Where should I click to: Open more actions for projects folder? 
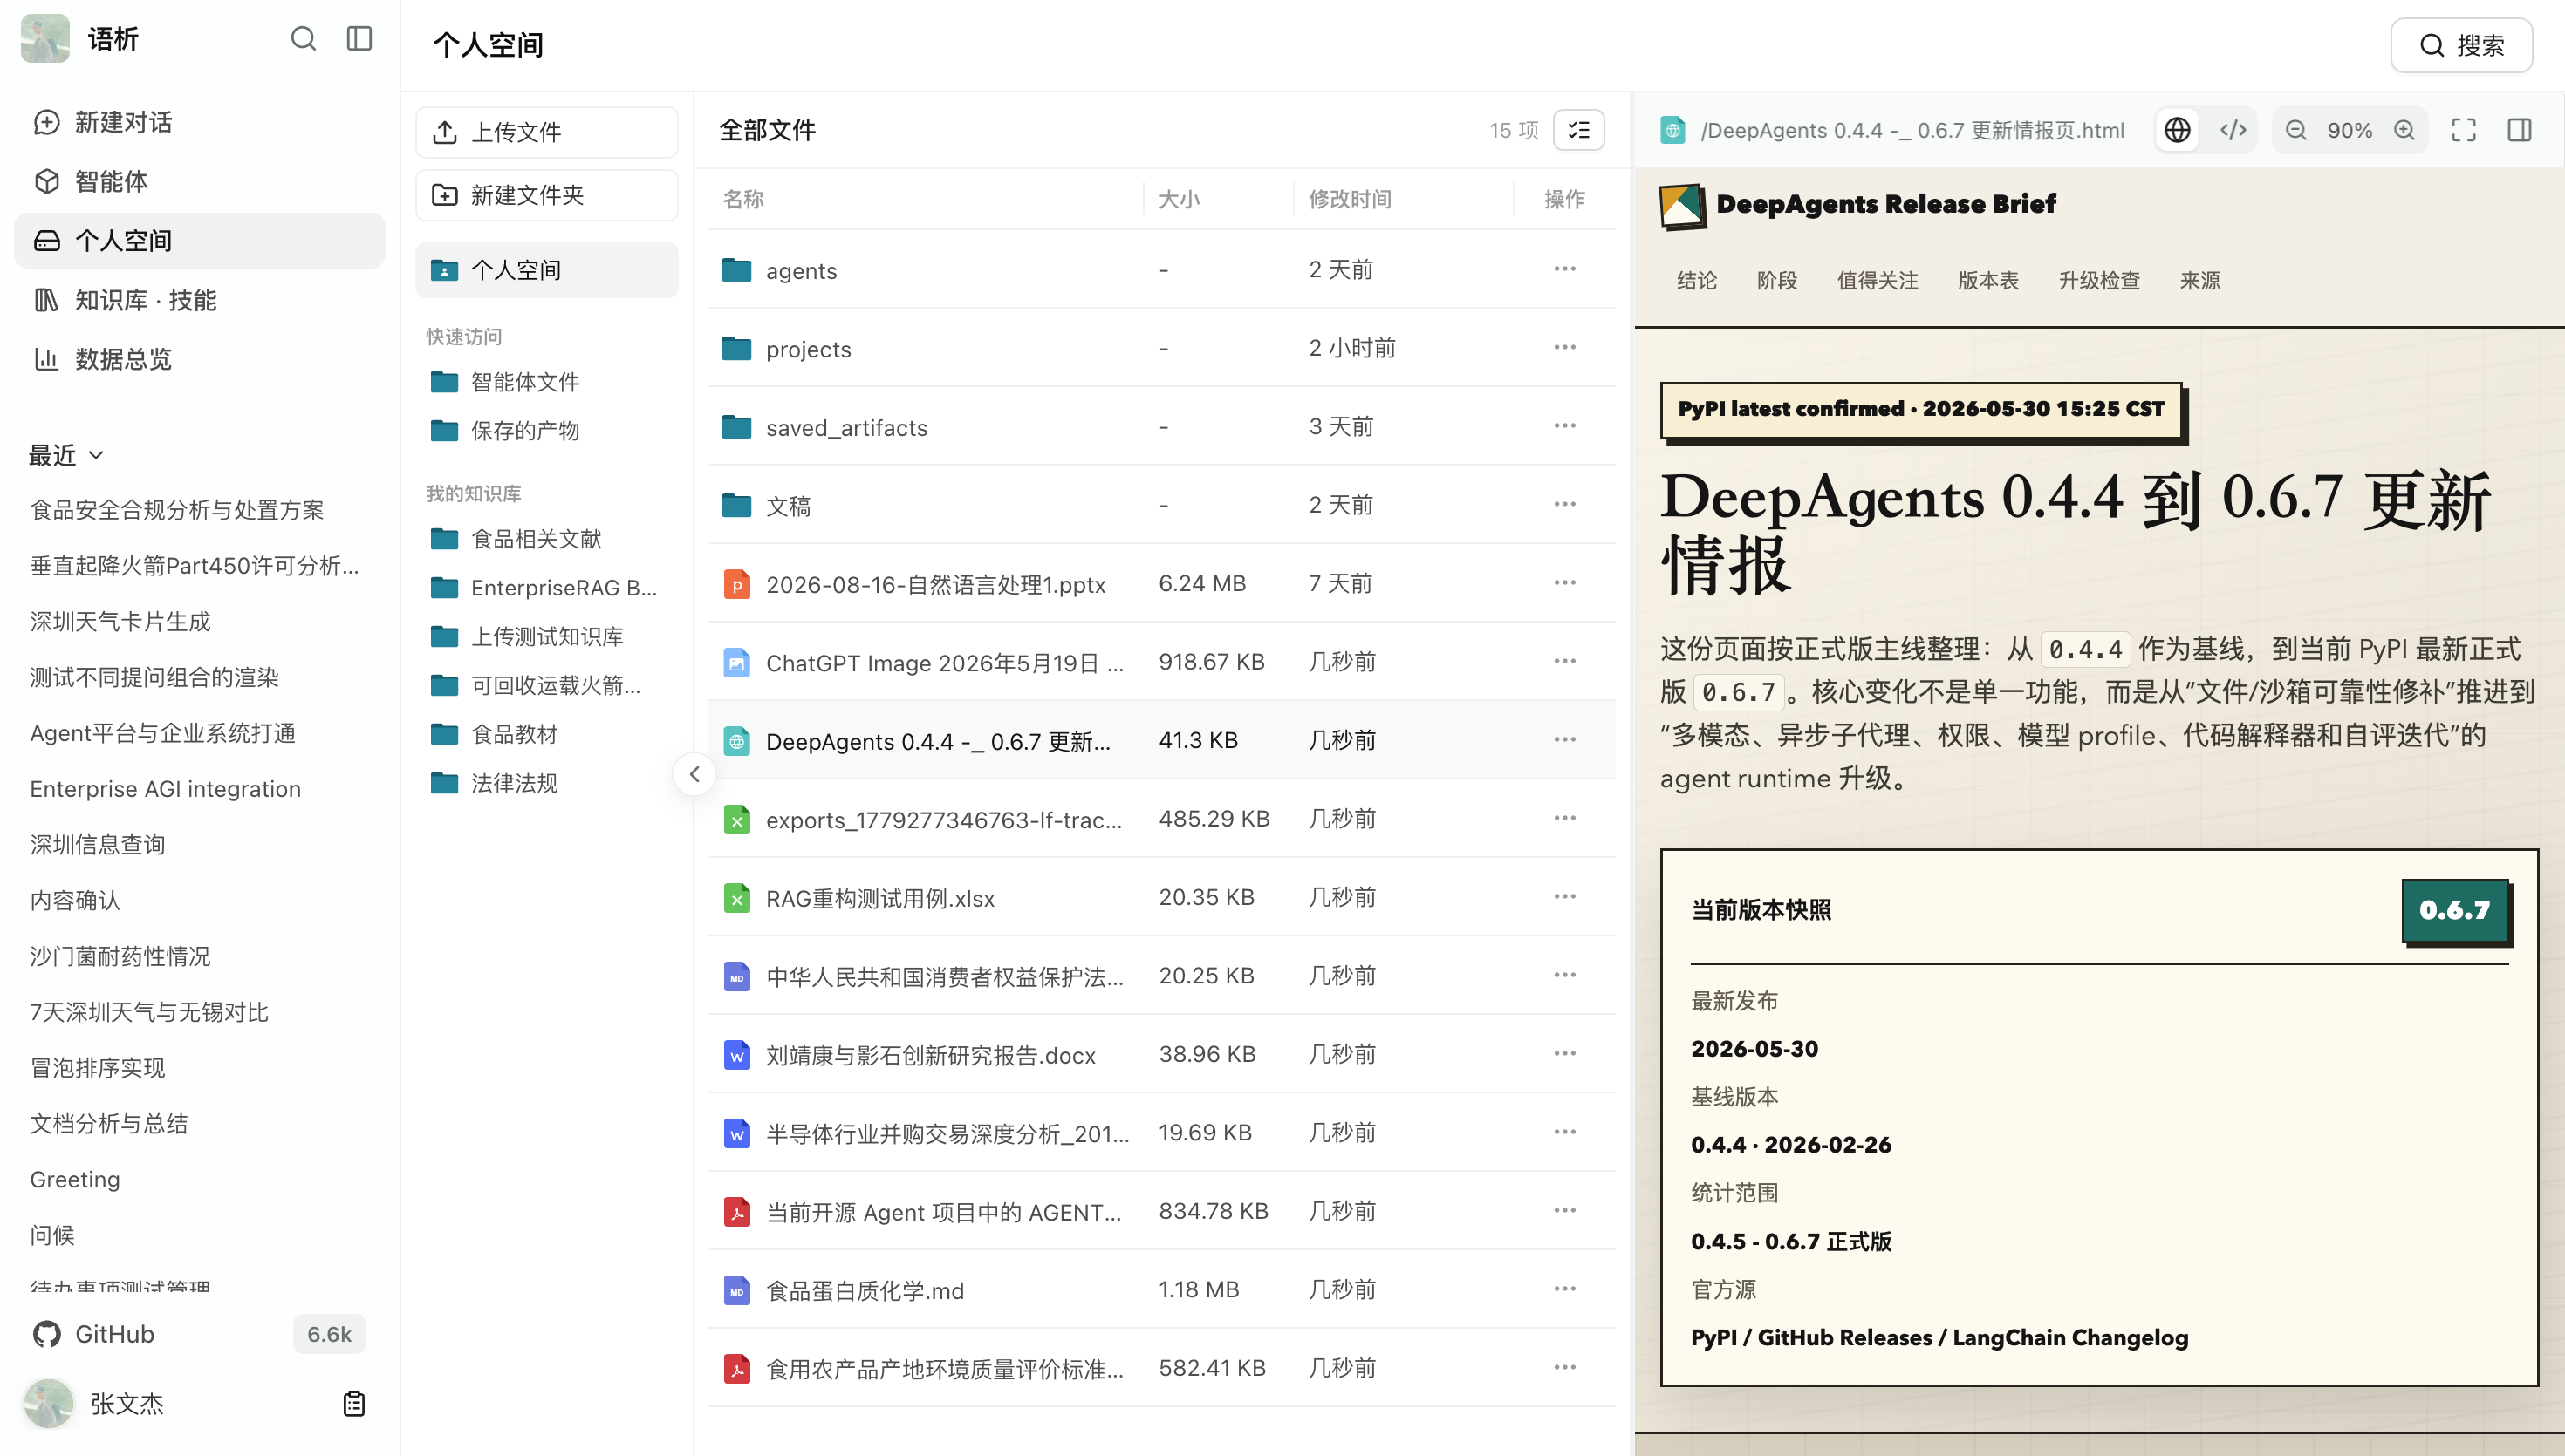point(1564,347)
